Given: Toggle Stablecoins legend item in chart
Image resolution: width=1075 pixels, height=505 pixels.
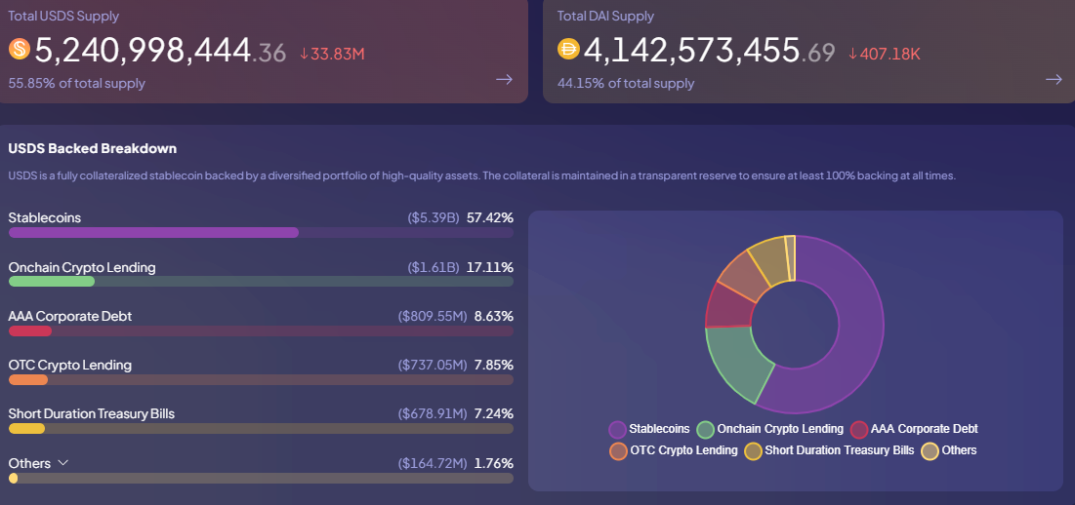Looking at the screenshot, I should 649,429.
